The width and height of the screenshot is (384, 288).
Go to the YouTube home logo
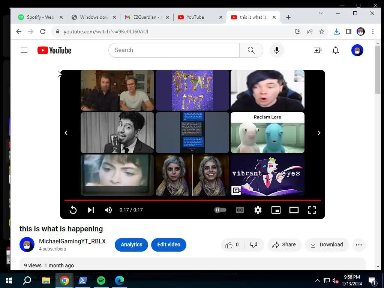(x=54, y=50)
